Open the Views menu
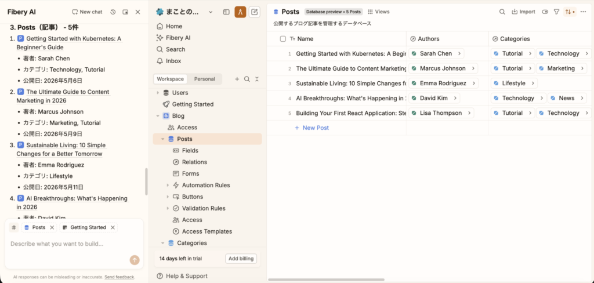 (378, 12)
